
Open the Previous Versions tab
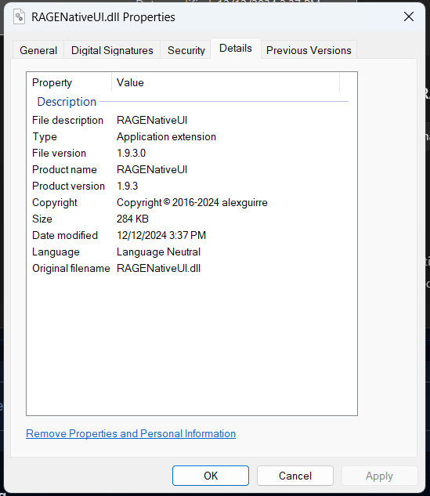click(x=309, y=50)
